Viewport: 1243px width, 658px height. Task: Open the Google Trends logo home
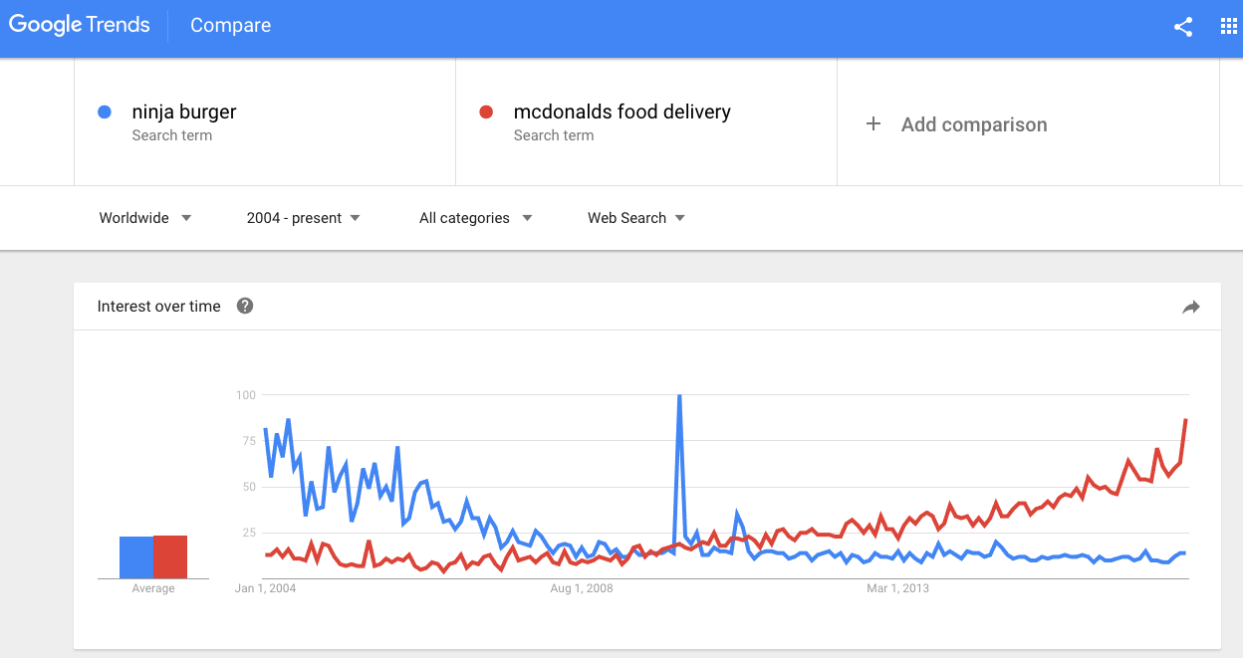click(80, 25)
